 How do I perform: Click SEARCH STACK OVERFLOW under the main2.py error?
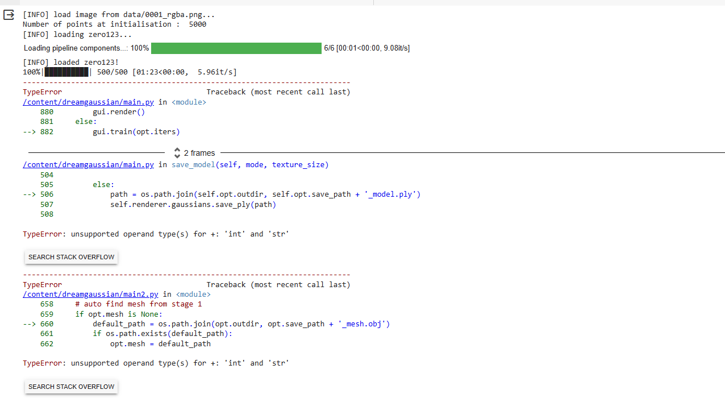[70, 386]
